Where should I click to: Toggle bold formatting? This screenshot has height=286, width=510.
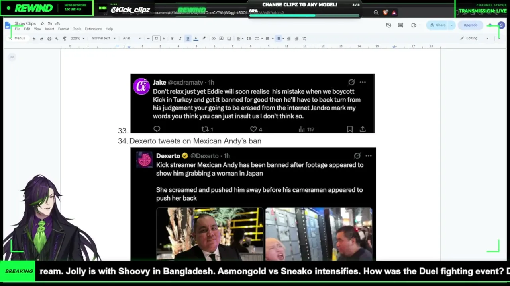[x=172, y=39]
